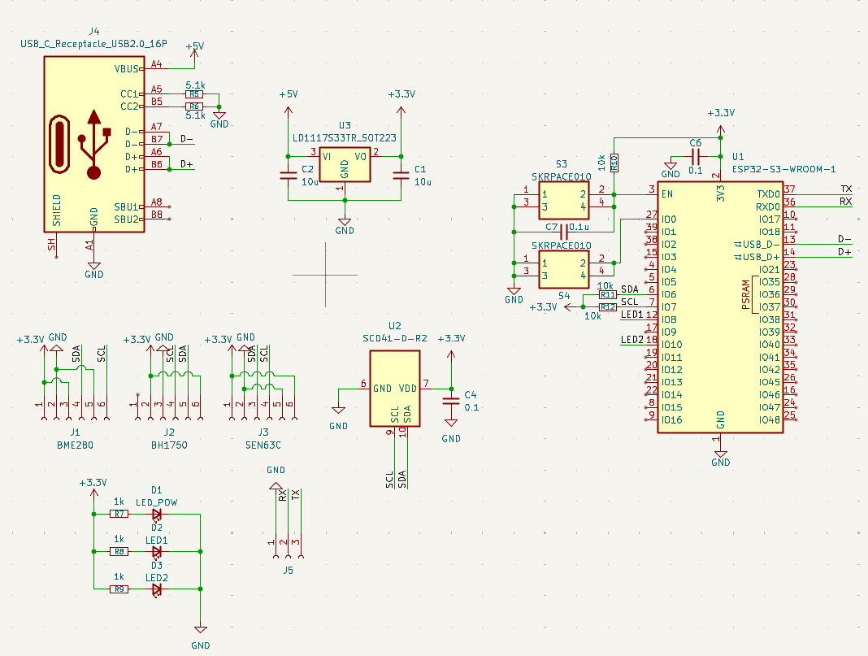Click the BH1750 connector label
The width and height of the screenshot is (868, 656).
[169, 445]
